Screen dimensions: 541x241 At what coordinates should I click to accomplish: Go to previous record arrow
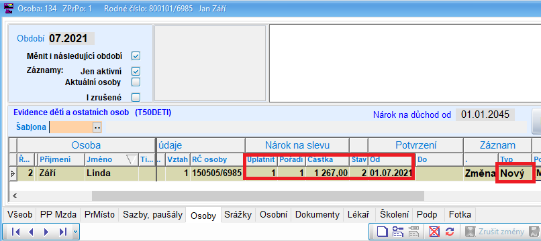click(x=31, y=232)
